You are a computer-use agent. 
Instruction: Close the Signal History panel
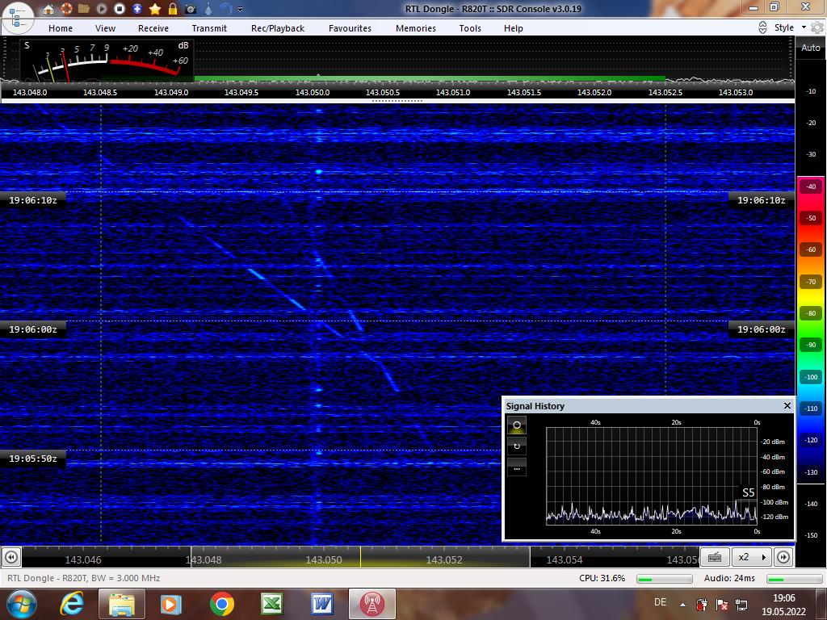(787, 405)
